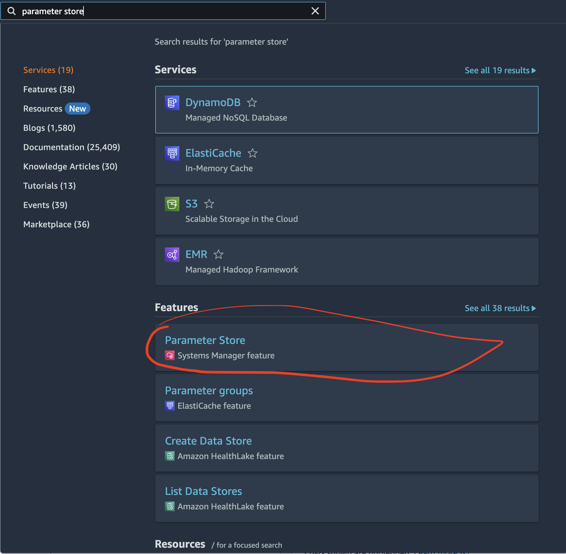Open See all 19 results link
566x554 pixels.
coord(500,71)
